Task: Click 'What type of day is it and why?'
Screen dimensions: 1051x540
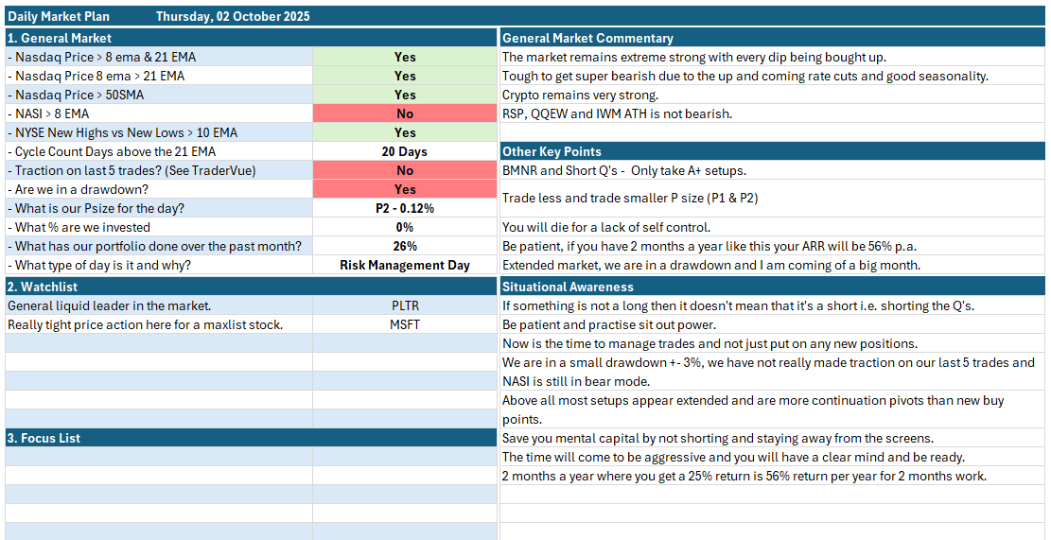Action: [x=159, y=265]
